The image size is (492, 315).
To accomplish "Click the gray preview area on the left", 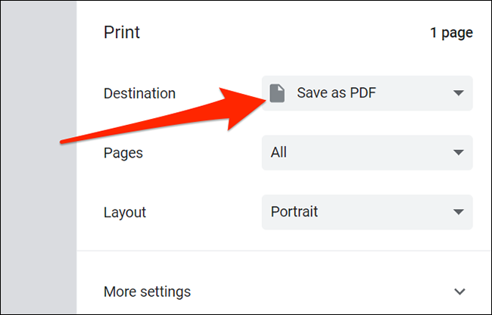I will [x=38, y=189].
